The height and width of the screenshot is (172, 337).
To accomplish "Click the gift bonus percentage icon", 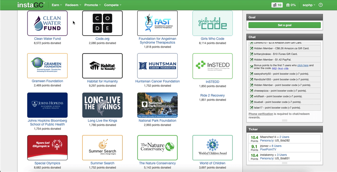I will tap(291, 5).
